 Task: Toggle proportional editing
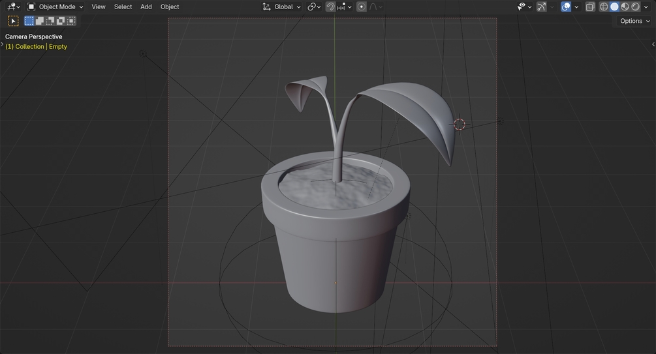coord(362,7)
